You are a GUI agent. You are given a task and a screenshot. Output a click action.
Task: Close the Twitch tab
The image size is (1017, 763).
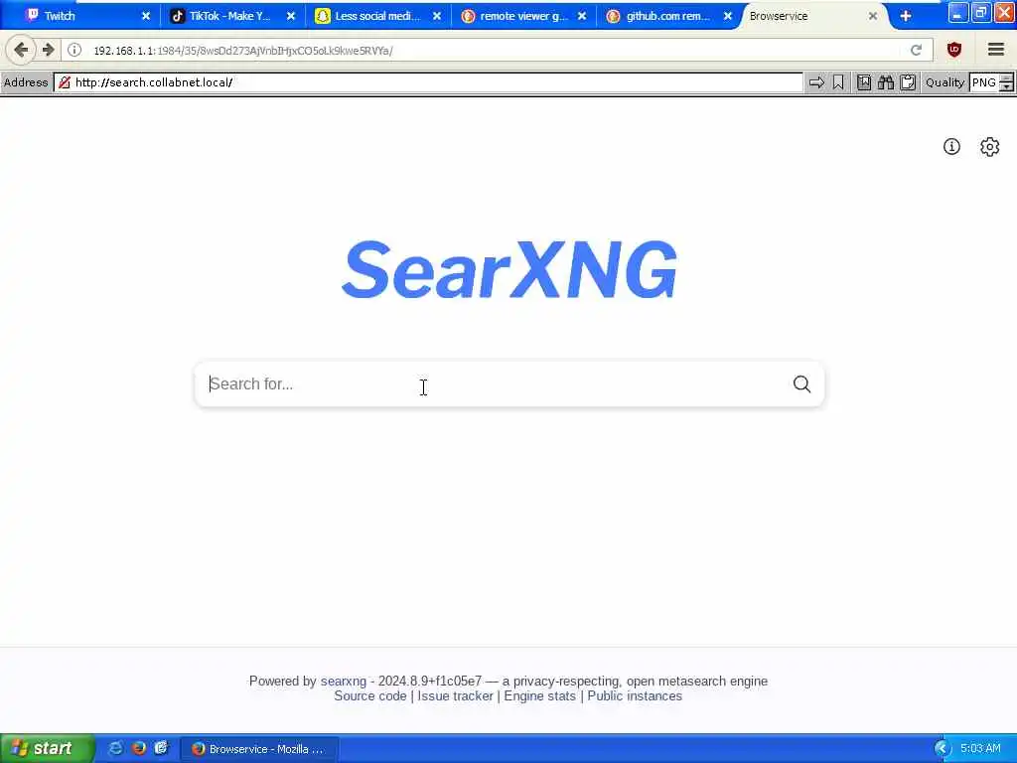click(146, 16)
